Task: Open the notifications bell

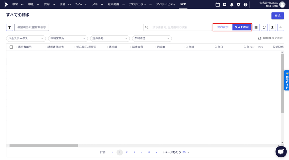Action: coord(232,5)
